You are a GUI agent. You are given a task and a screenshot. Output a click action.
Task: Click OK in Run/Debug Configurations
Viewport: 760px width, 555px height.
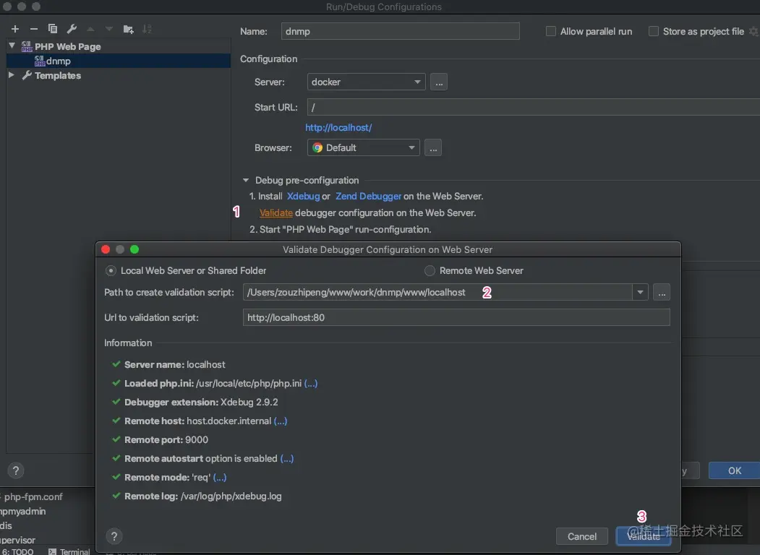coord(734,470)
